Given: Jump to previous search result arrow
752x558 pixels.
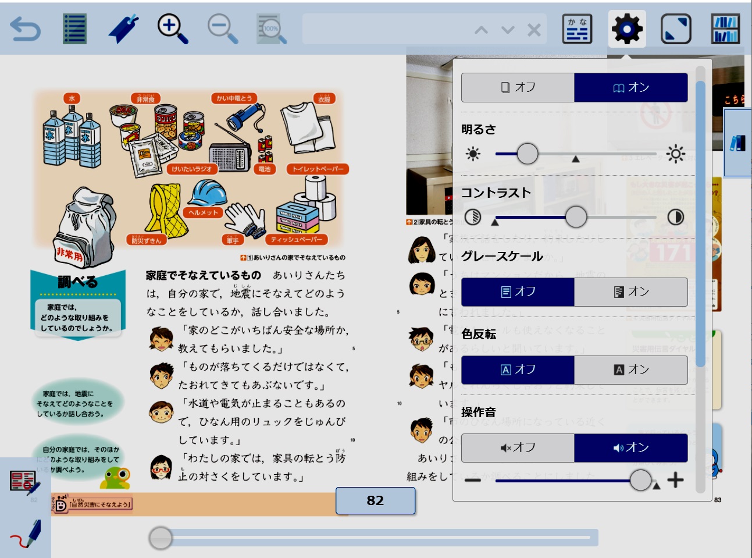Looking at the screenshot, I should click(481, 30).
